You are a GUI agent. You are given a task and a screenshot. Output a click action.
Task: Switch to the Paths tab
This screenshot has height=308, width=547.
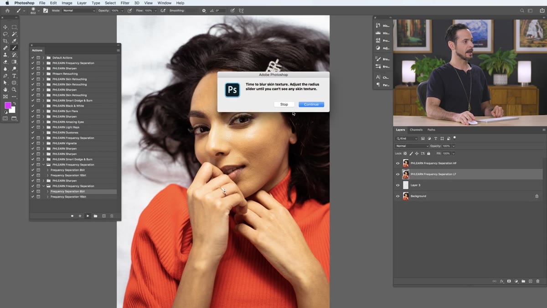(431, 130)
